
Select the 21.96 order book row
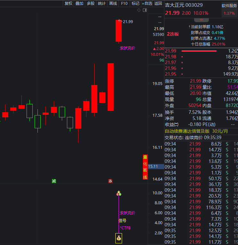pos(201,68)
